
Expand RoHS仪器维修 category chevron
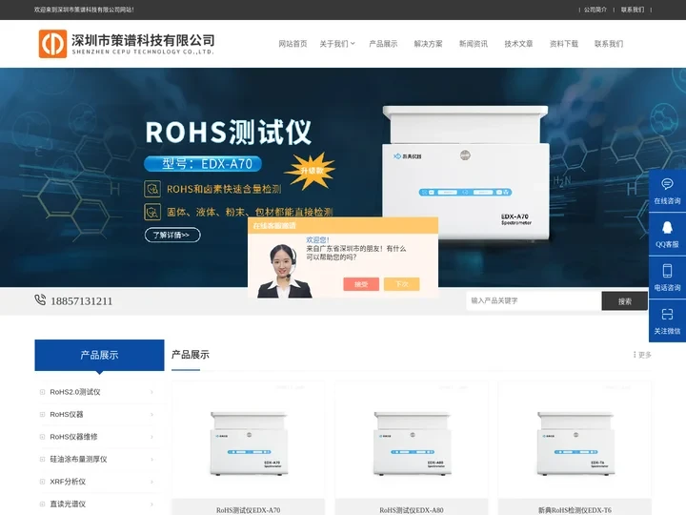tap(151, 437)
